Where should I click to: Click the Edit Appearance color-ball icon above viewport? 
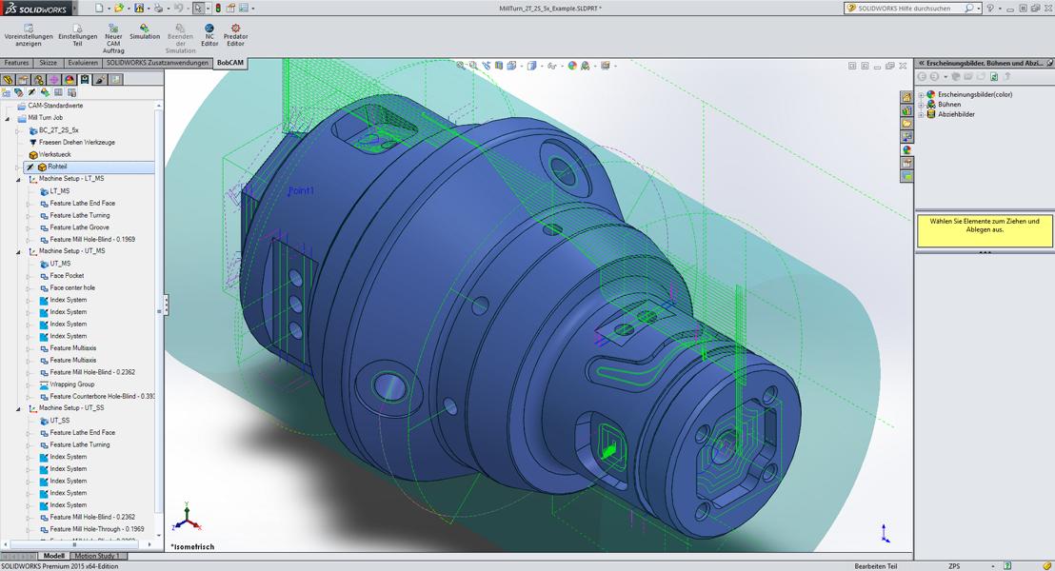pos(572,66)
